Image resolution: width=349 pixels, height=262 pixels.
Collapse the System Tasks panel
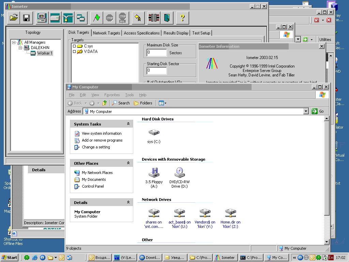coord(128,124)
